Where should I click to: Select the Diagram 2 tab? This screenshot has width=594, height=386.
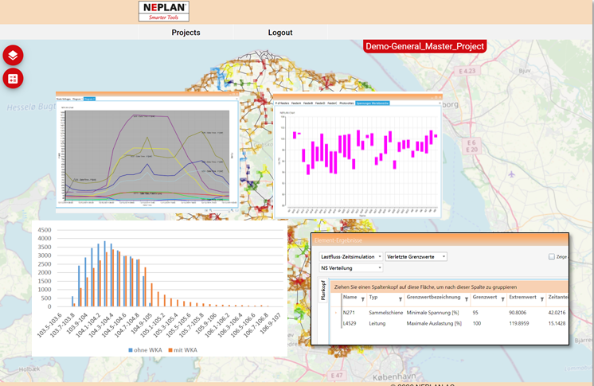tap(89, 99)
